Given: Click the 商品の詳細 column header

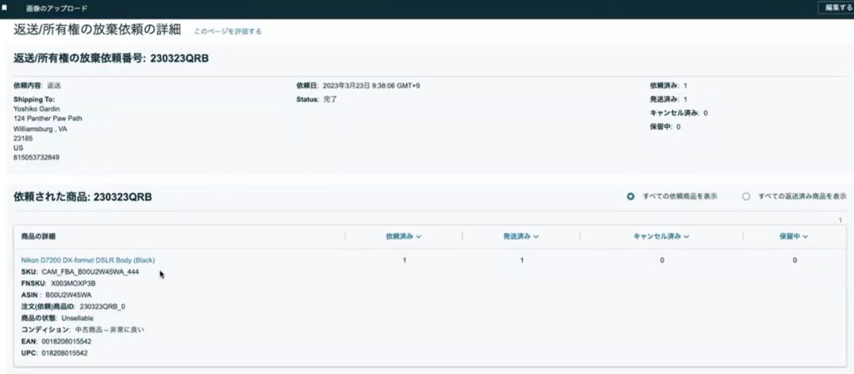Looking at the screenshot, I should click(x=38, y=237).
